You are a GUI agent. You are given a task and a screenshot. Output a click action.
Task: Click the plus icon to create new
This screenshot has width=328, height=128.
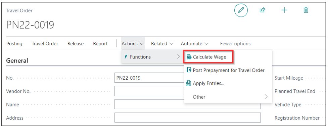[284, 10]
